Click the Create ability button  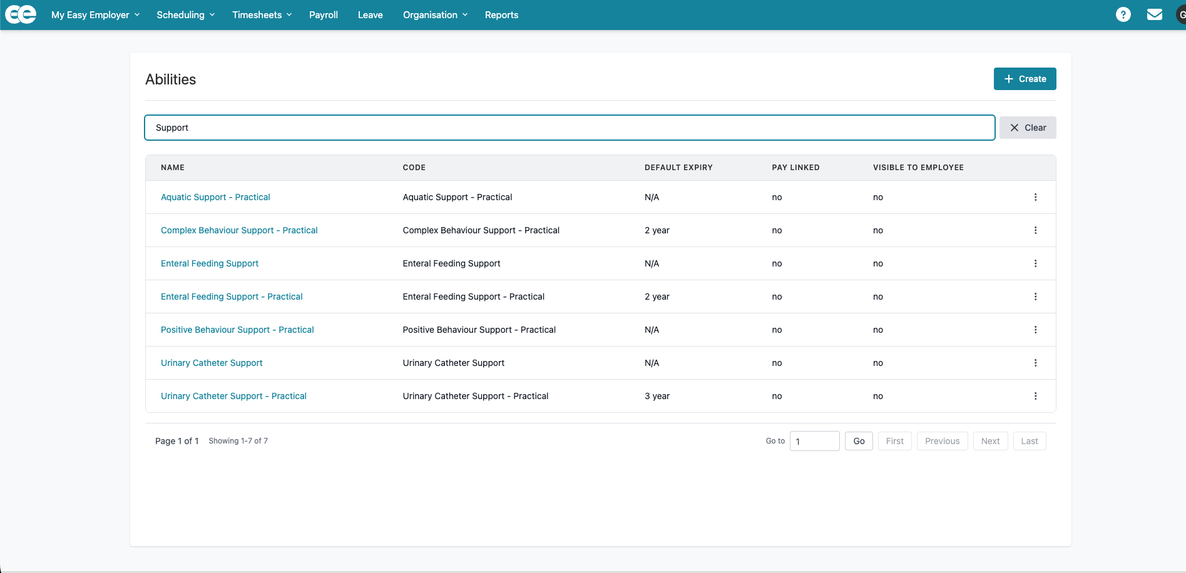[x=1025, y=79]
